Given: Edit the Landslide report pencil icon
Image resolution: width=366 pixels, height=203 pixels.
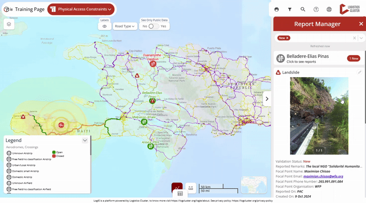Looking at the screenshot, I should 360,73.
